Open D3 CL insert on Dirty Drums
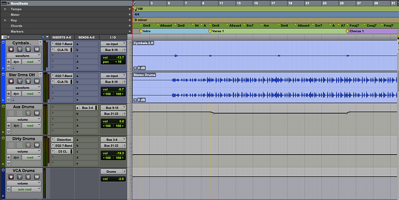Image resolution: width=399 pixels, height=200 pixels. (62, 151)
